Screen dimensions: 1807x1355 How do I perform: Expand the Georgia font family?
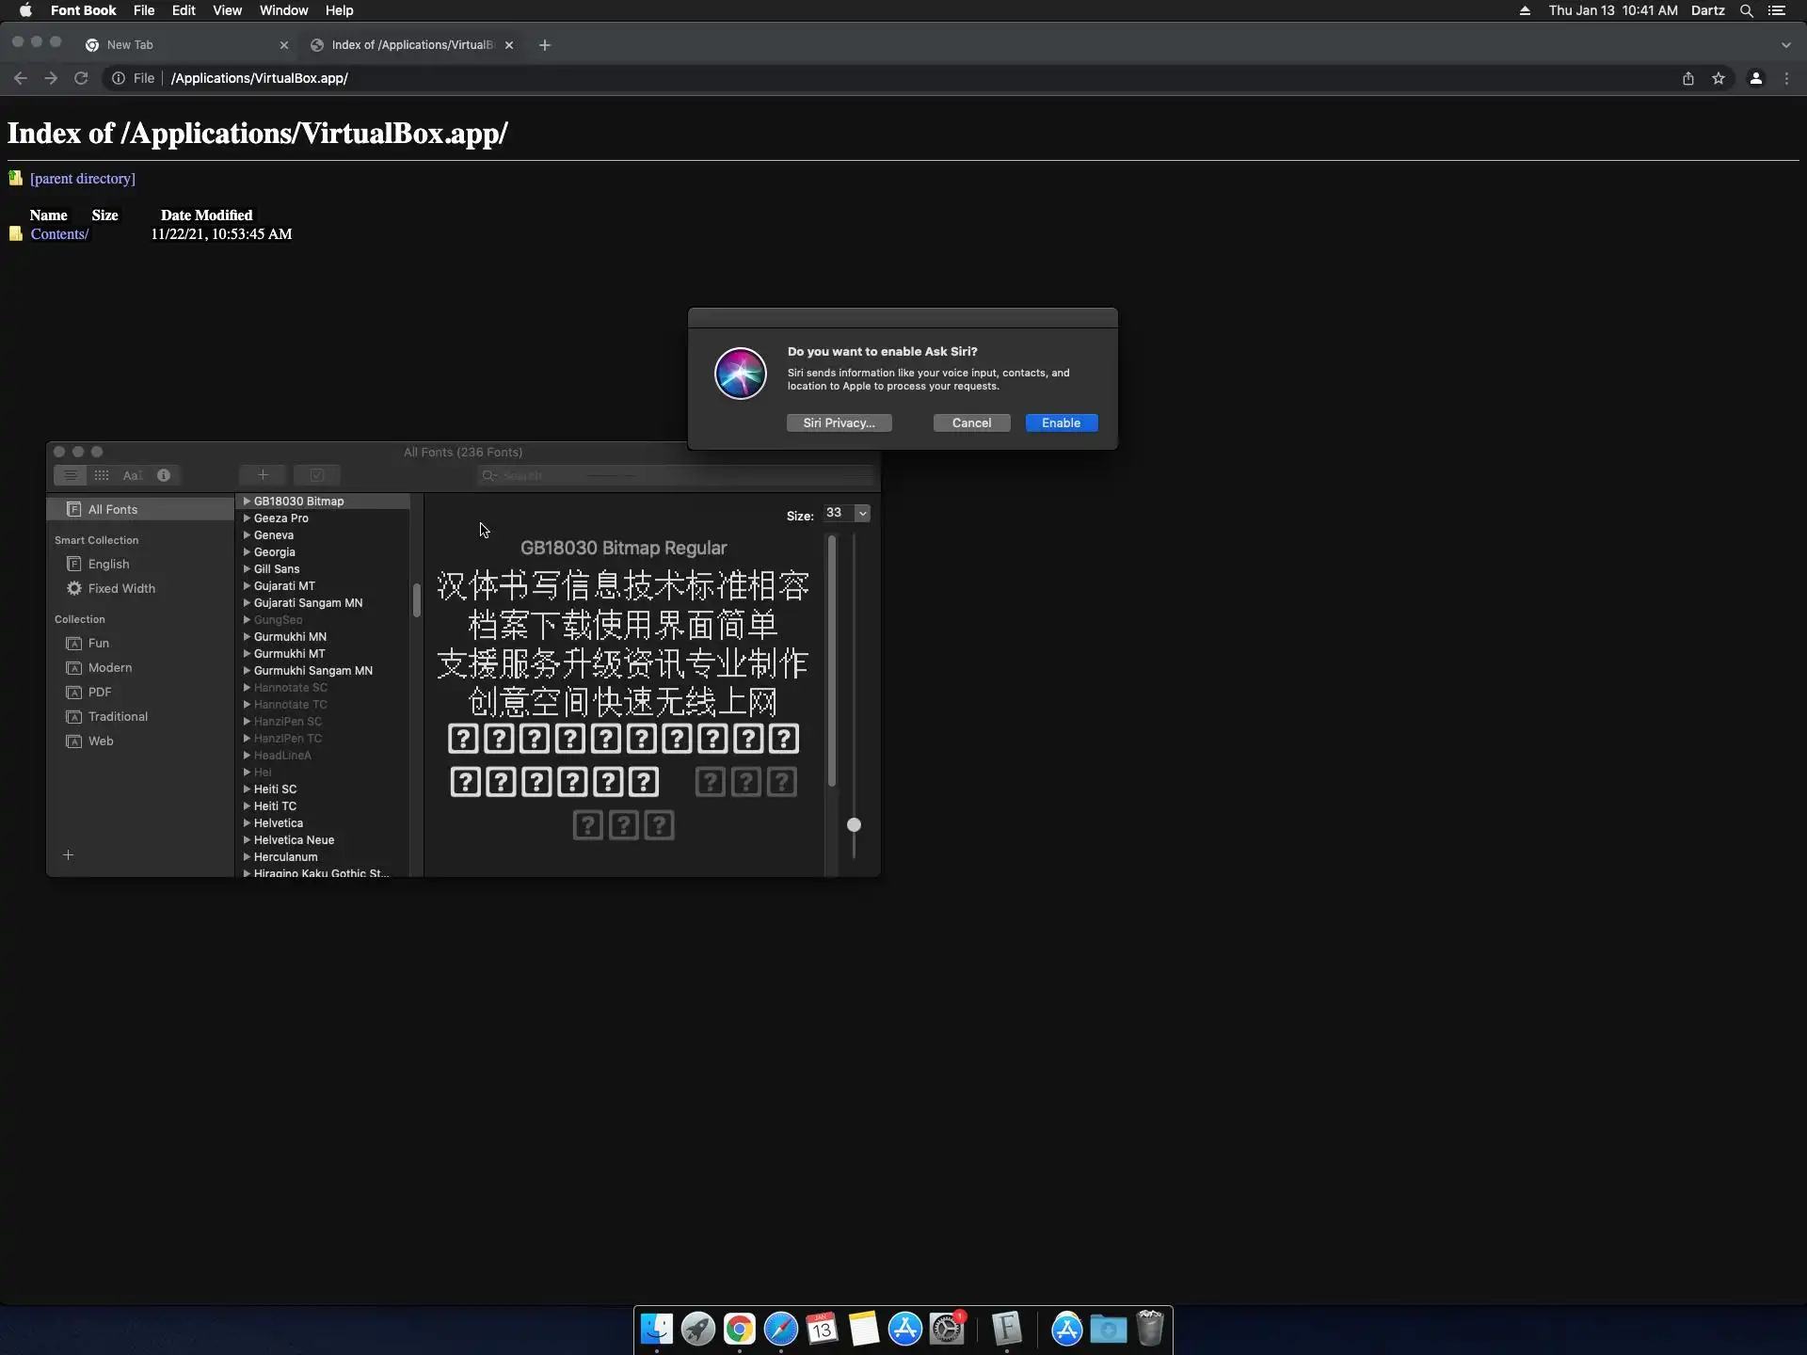tap(247, 552)
